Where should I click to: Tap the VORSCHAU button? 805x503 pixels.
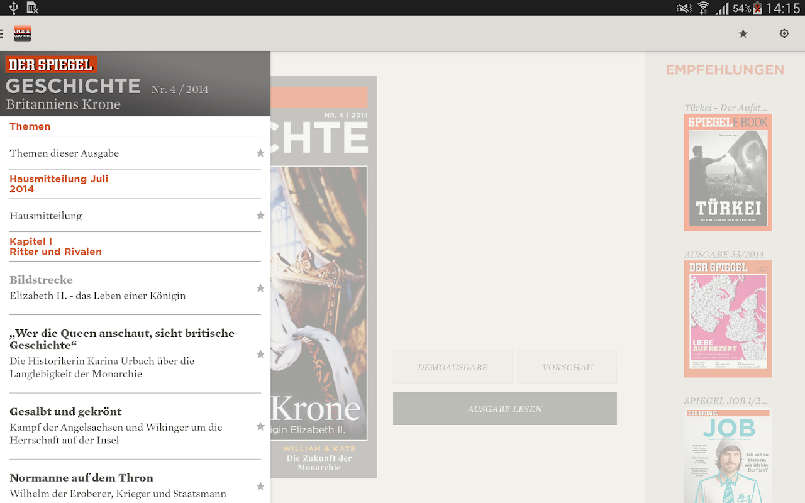click(567, 367)
